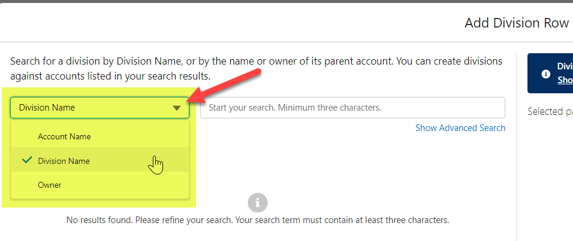The width and height of the screenshot is (573, 241).
Task: Focus the 'Start your search' input field
Action: [x=352, y=108]
